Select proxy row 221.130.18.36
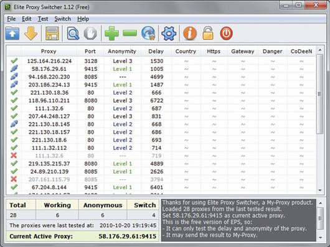 pos(161,93)
